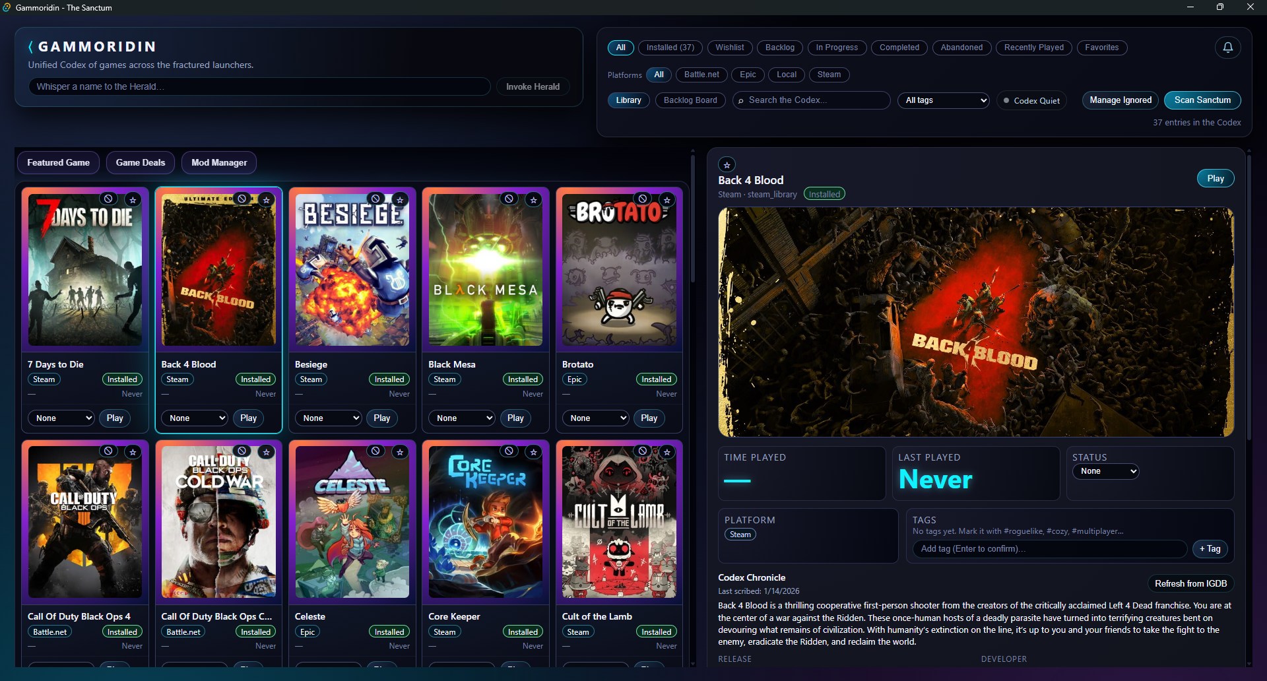Click the ignore icon on Cult of the Lamb

pos(642,451)
